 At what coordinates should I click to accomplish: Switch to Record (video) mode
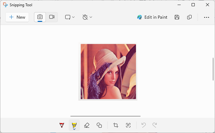click(x=52, y=17)
